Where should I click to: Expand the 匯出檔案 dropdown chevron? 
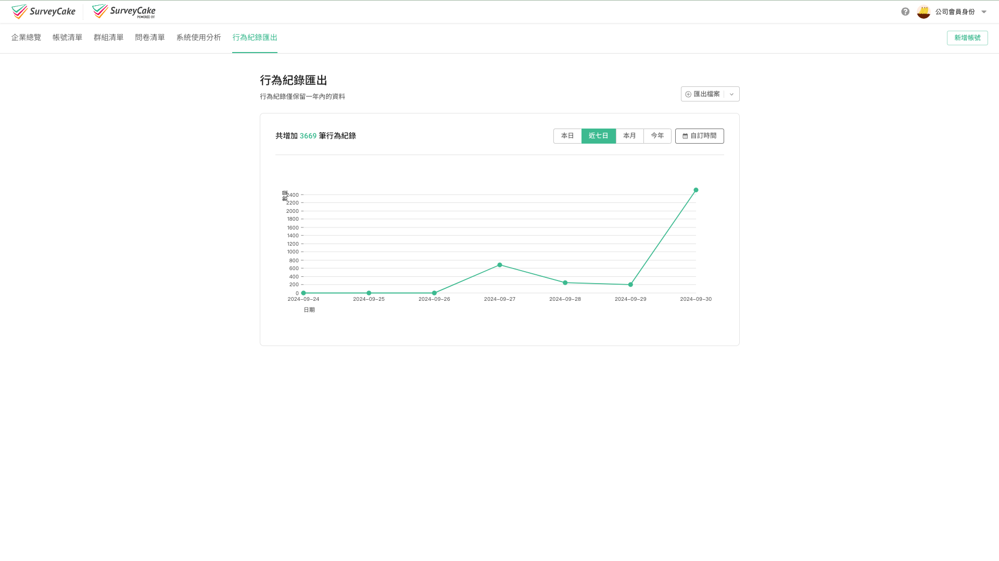click(731, 94)
